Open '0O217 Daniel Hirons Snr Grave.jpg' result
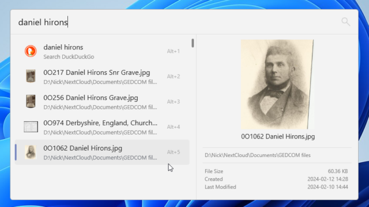This screenshot has height=207, width=369. 102,76
